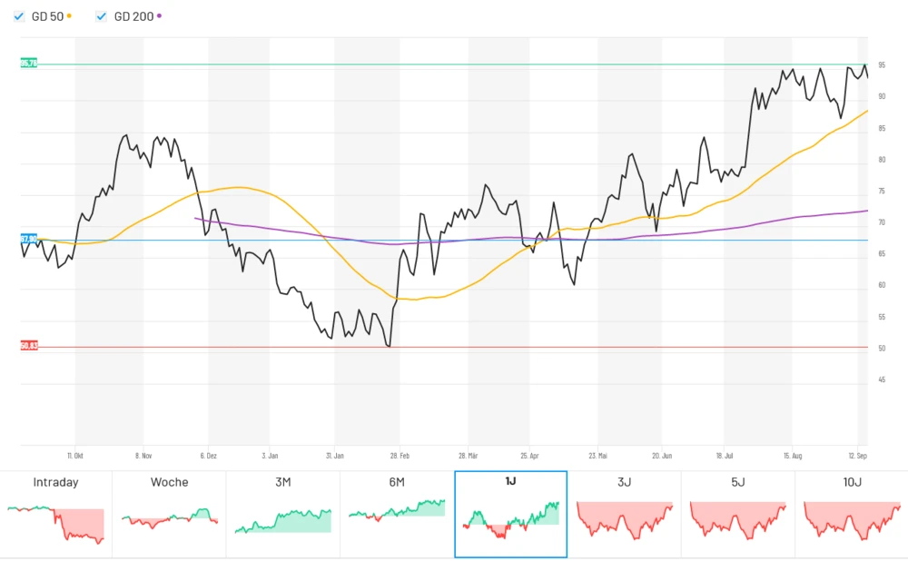Click the green high price marker badge
This screenshot has width=908, height=561.
click(x=29, y=64)
